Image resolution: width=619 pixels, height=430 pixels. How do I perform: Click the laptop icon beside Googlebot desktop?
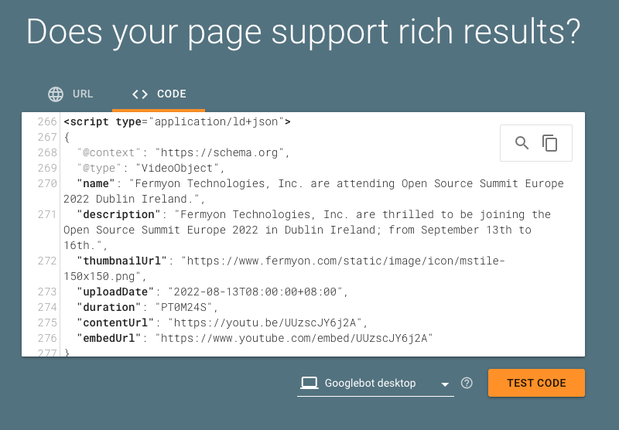coord(309,383)
